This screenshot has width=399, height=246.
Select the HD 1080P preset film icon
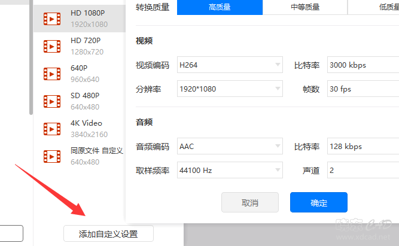(x=52, y=19)
